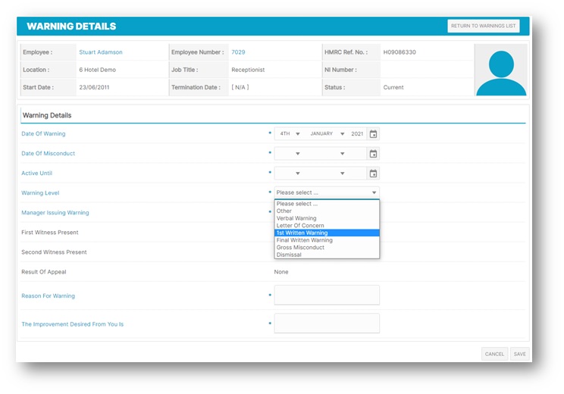Pick Final Written Warning option
Viewport: 564px width, 394px height.
coord(327,240)
